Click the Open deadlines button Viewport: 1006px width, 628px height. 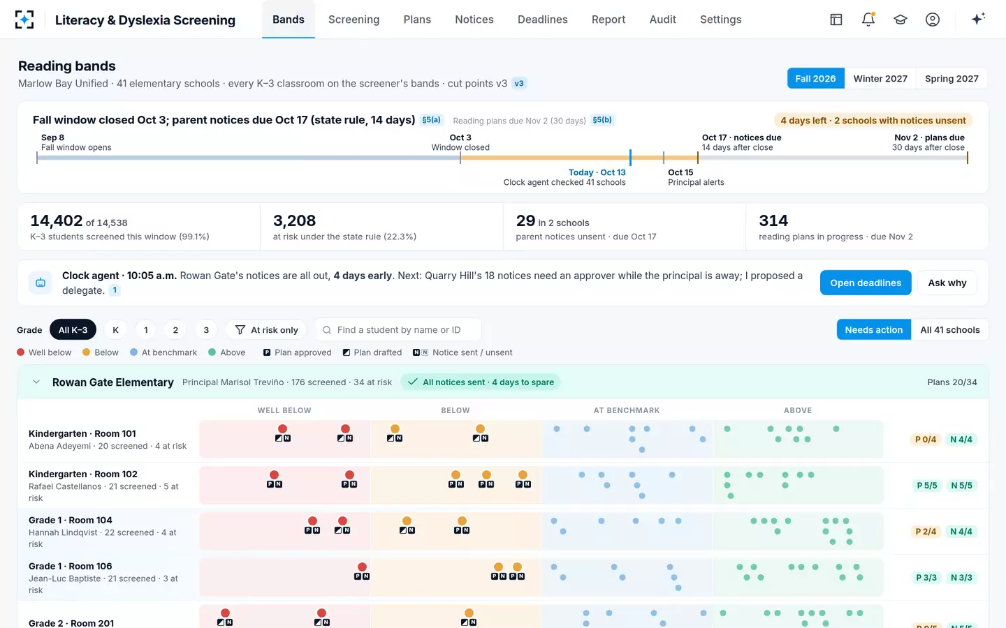(866, 283)
